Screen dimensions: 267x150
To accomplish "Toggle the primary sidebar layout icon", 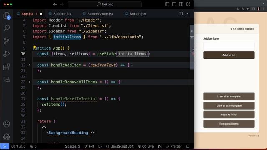I will click(x=167, y=5).
